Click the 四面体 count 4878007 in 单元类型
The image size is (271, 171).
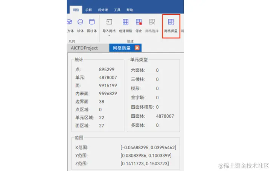coord(165,116)
